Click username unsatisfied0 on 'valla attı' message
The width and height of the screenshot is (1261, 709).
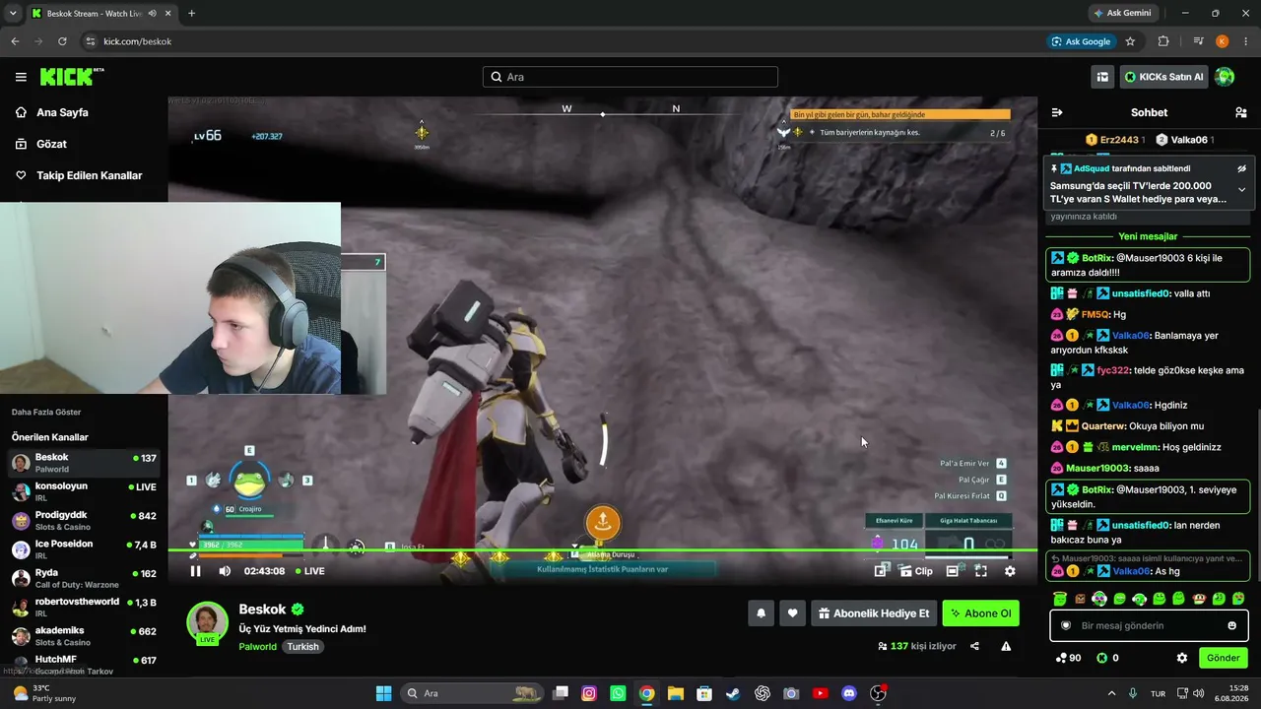1141,293
